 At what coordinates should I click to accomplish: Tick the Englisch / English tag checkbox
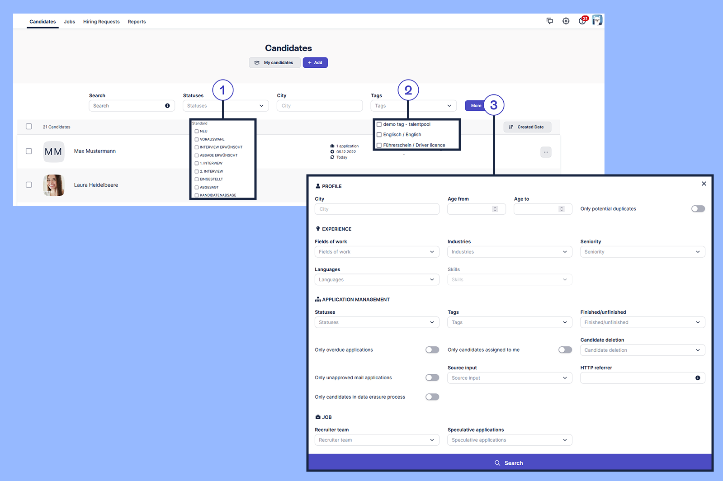pos(379,135)
